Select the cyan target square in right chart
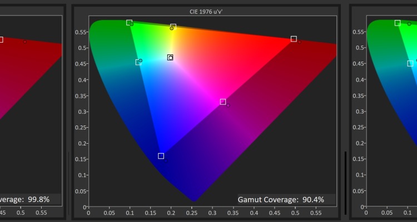Image resolution: width=417 pixels, height=222 pixels. 410,63
